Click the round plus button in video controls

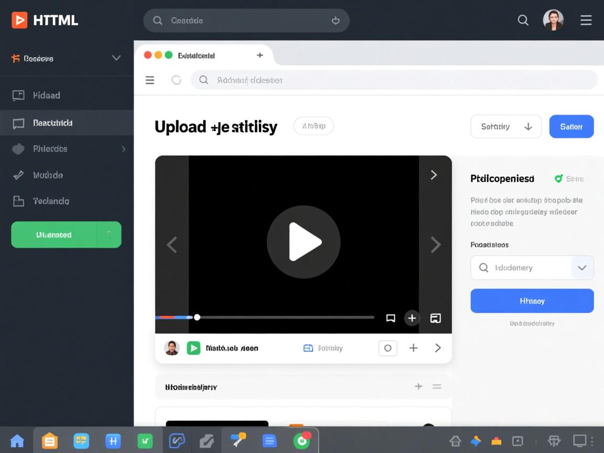[412, 318]
